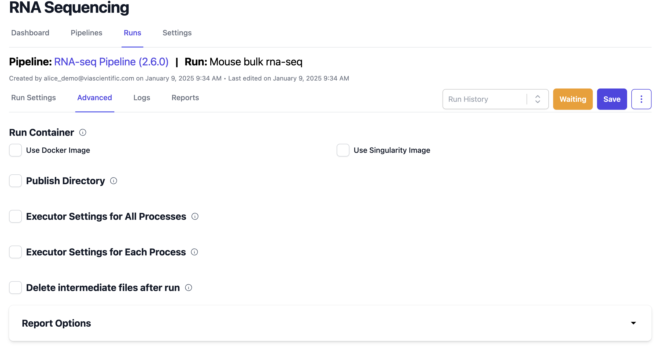Open the Logs tab
This screenshot has height=350, width=659.
(142, 98)
